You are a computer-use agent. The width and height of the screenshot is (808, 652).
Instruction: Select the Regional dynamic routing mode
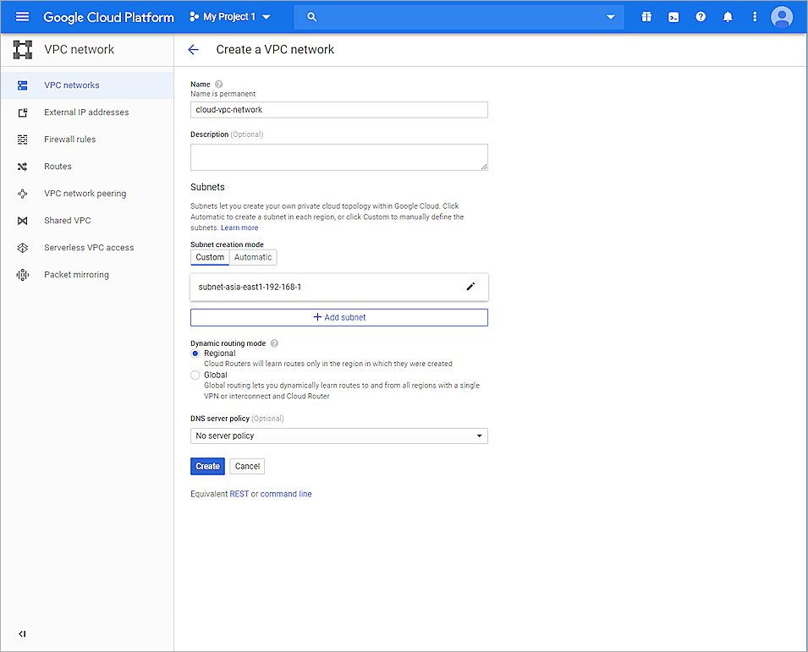(195, 353)
